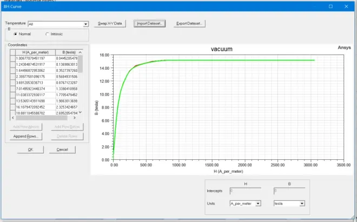The width and height of the screenshot is (357, 222).
Task: Click the B (tesla) column header
Action: click(x=67, y=52)
